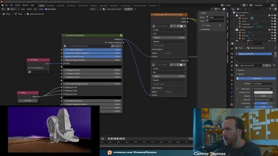This screenshot has width=278, height=156.
Task: Expand the Properties panel in sidebar
Action: click(201, 29)
